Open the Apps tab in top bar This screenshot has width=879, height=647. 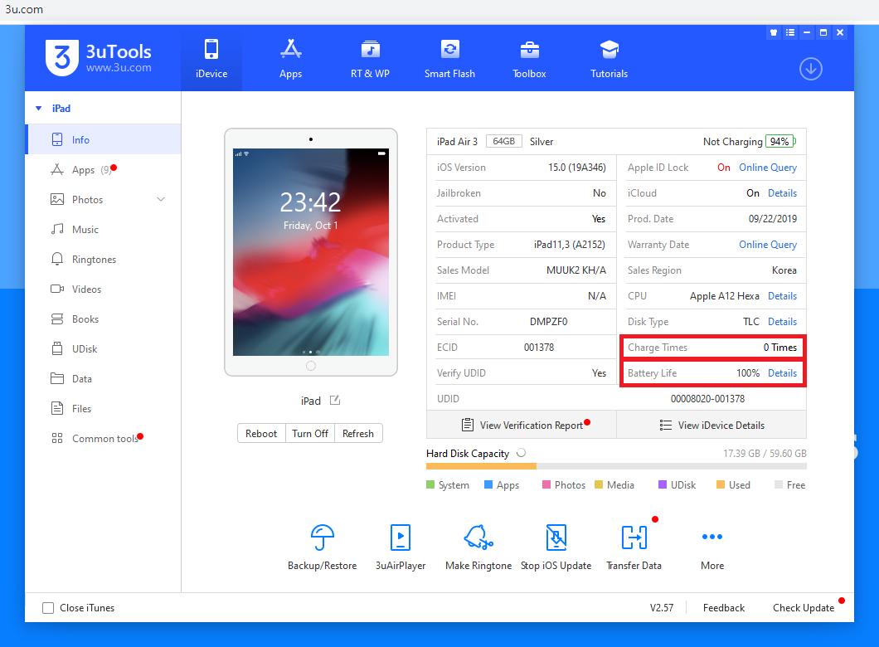290,58
